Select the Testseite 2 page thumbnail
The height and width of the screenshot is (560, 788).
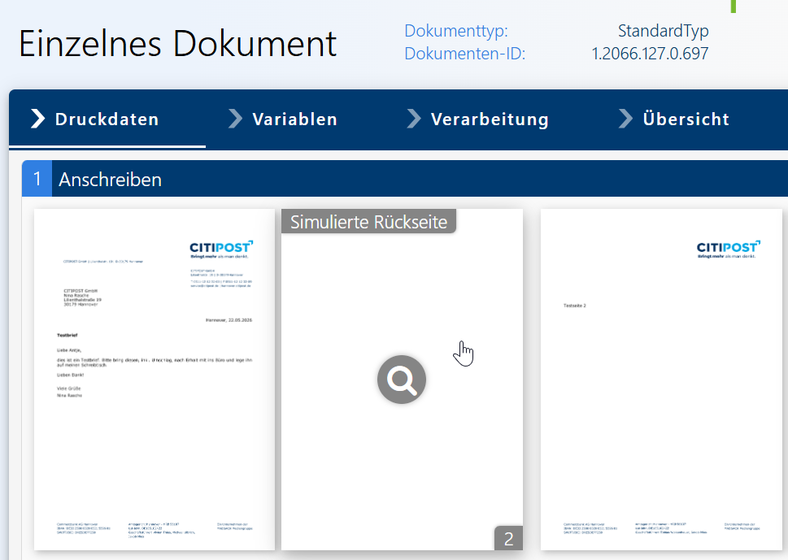661,380
